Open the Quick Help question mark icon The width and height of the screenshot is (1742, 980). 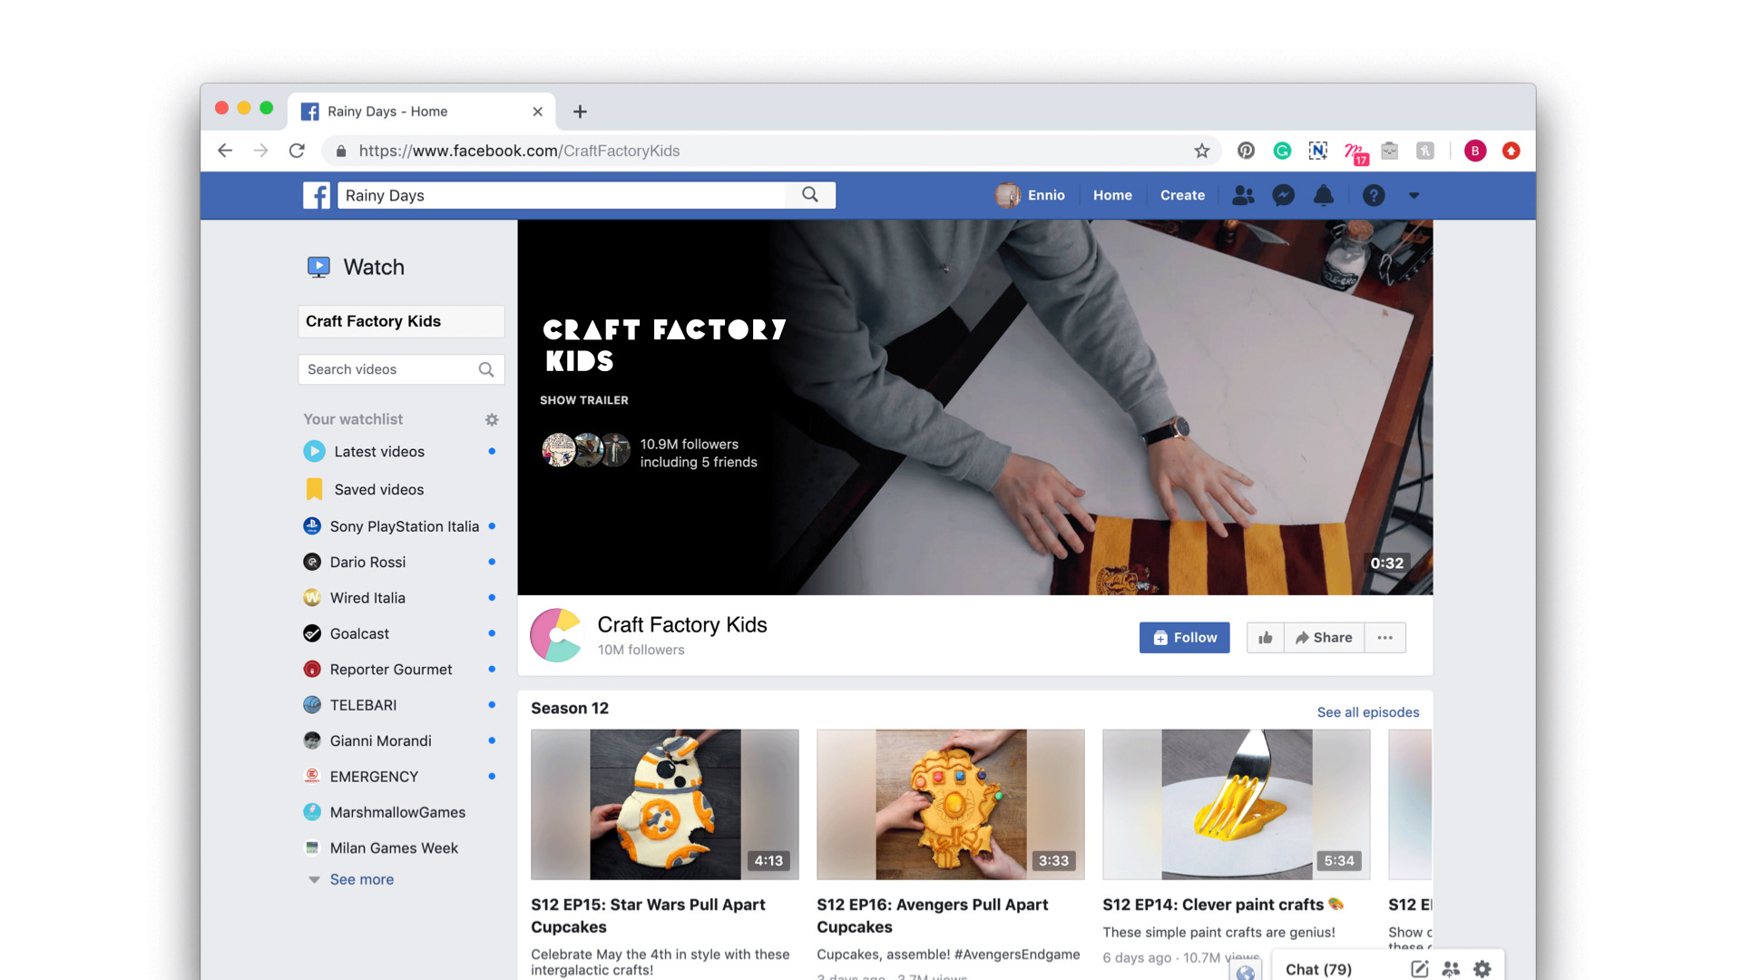point(1374,195)
